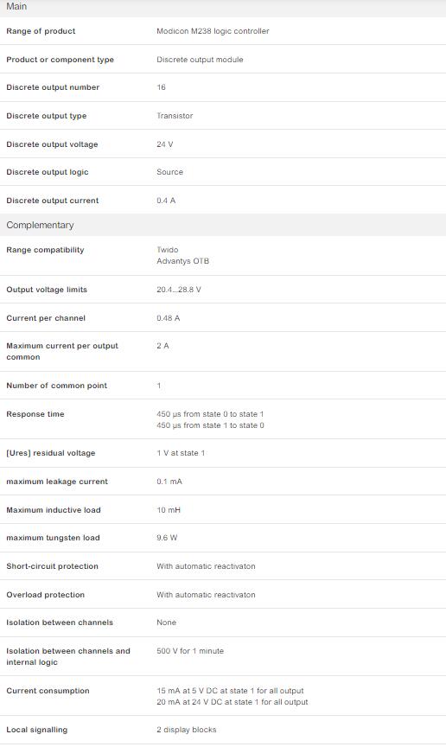
Task: Select the Short-circuit protection label
Action: (52, 566)
